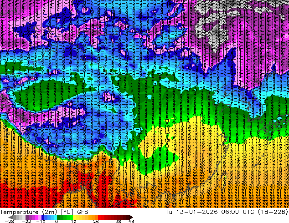Click the 0 legend label

[x=57, y=221]
